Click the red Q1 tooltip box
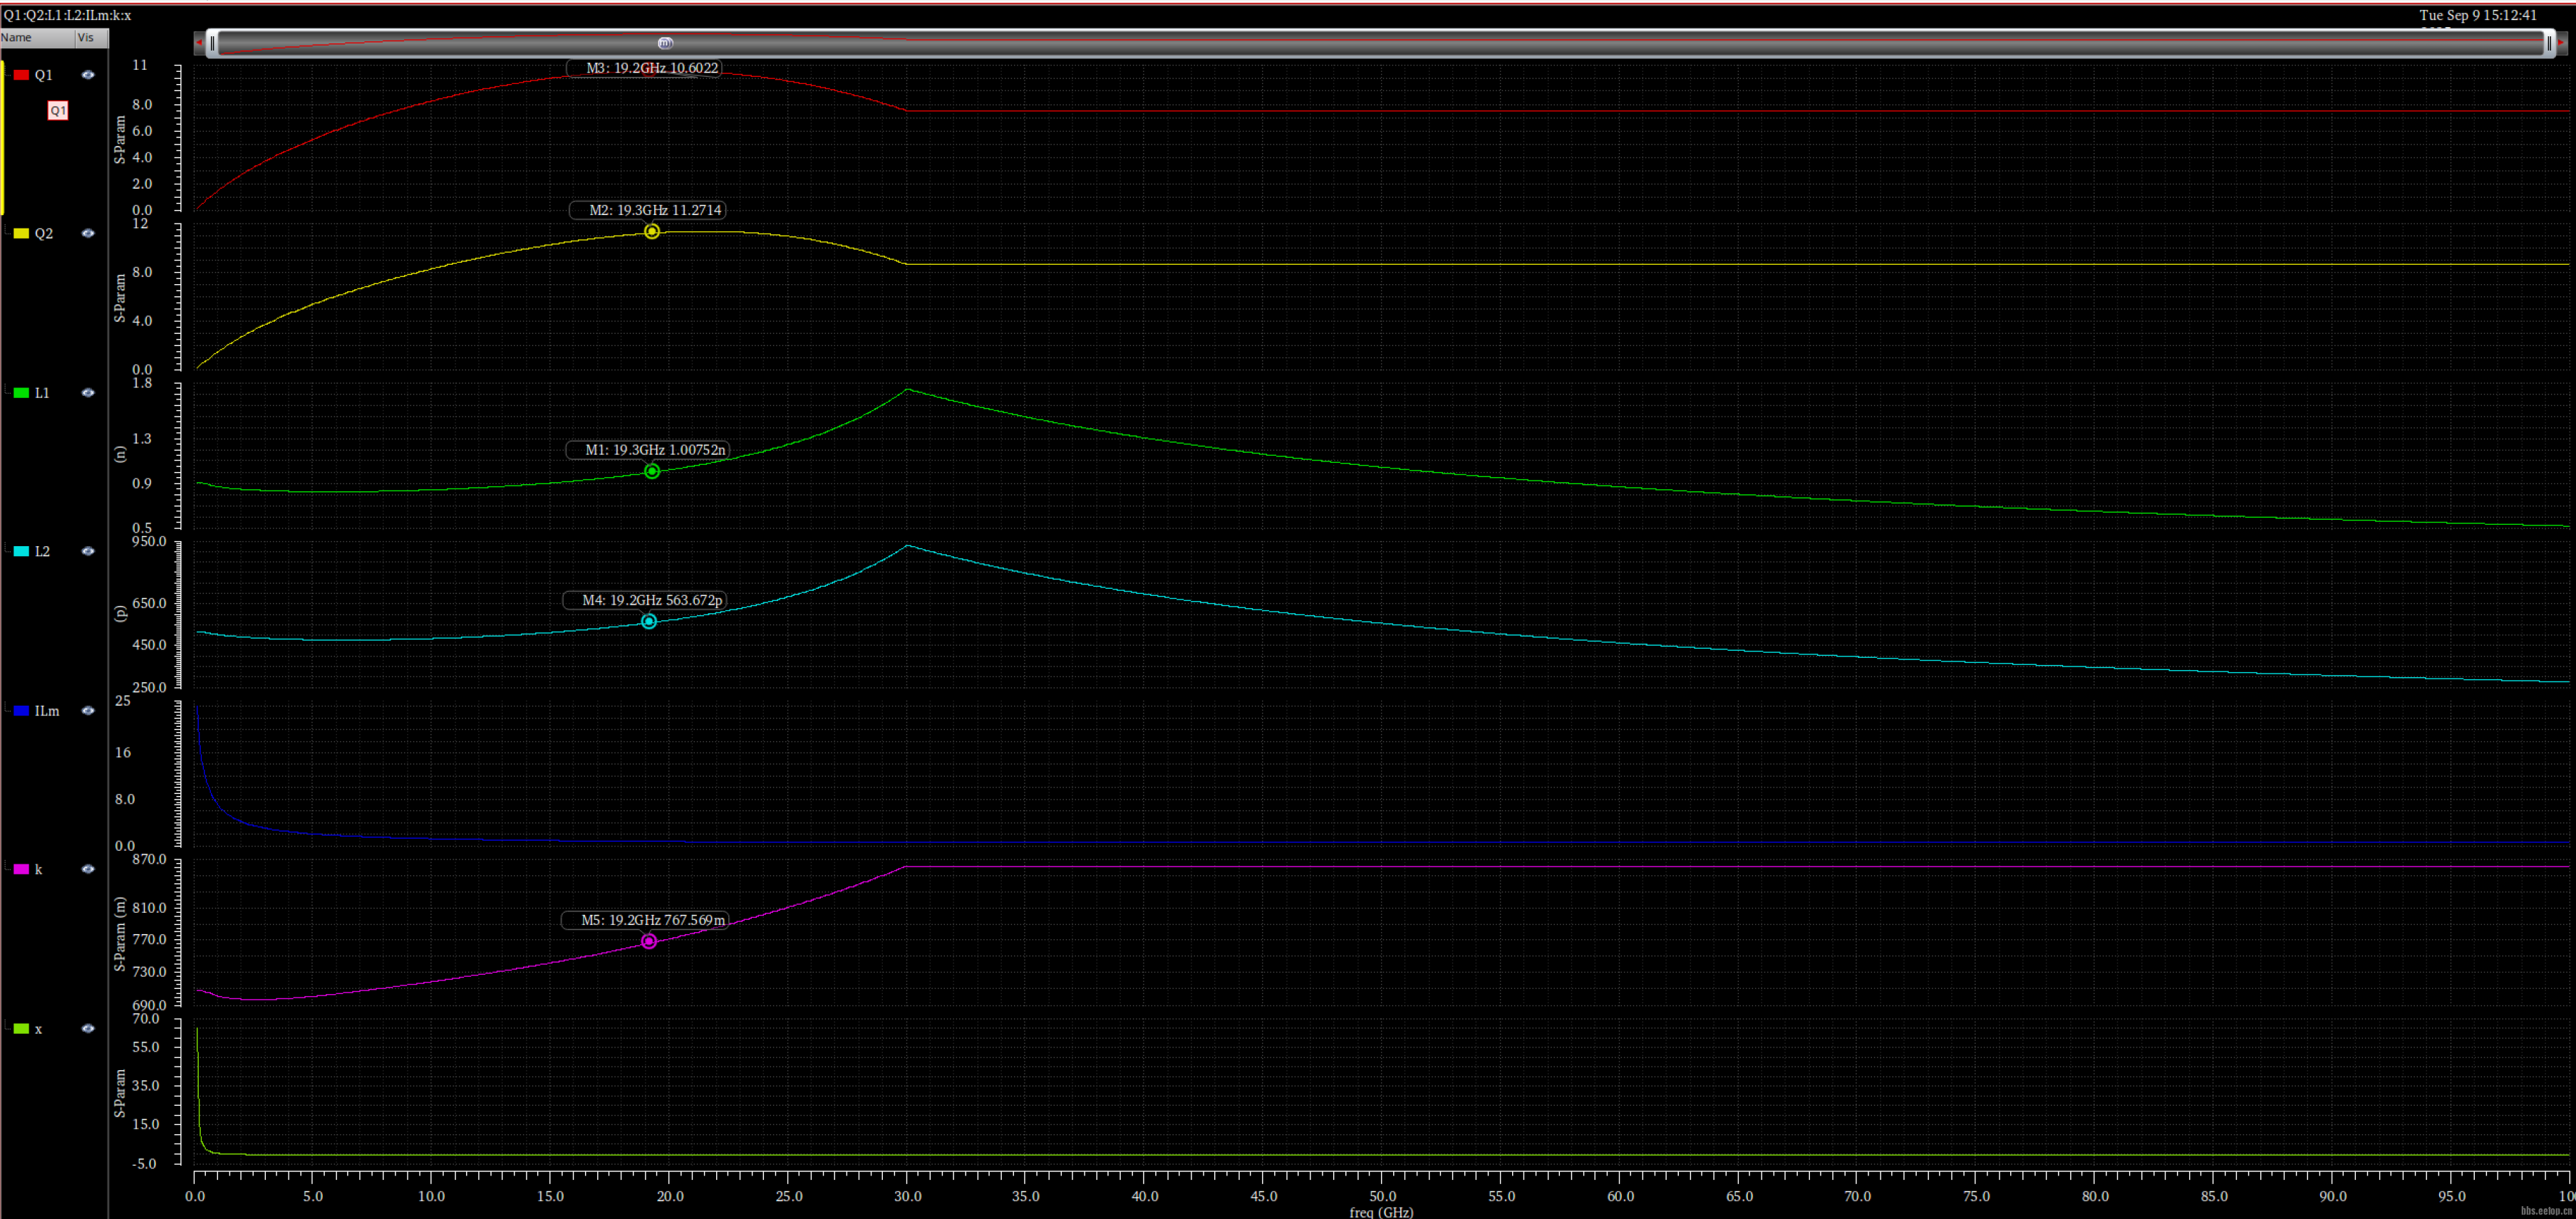2576x1219 pixels. point(58,110)
